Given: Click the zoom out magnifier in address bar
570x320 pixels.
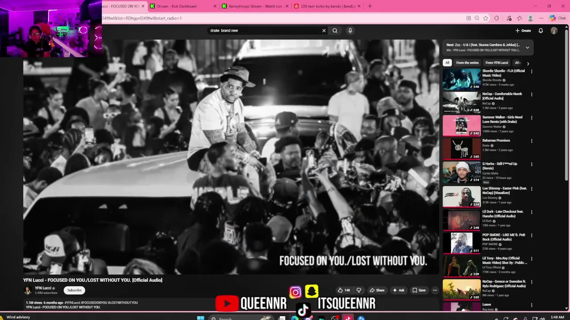Looking at the screenshot, I should (x=477, y=18).
